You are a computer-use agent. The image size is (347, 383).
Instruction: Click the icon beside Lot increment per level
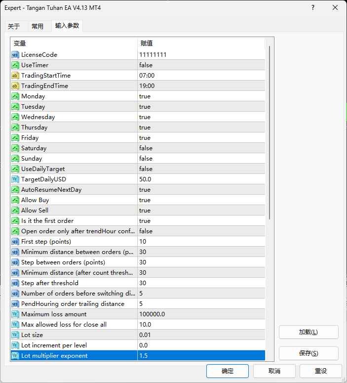(x=15, y=345)
